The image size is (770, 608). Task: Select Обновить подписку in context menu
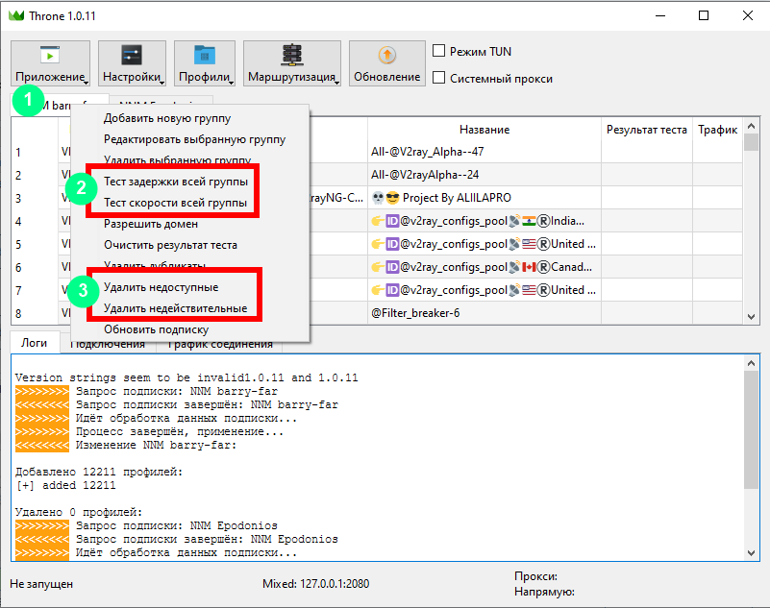click(x=156, y=329)
